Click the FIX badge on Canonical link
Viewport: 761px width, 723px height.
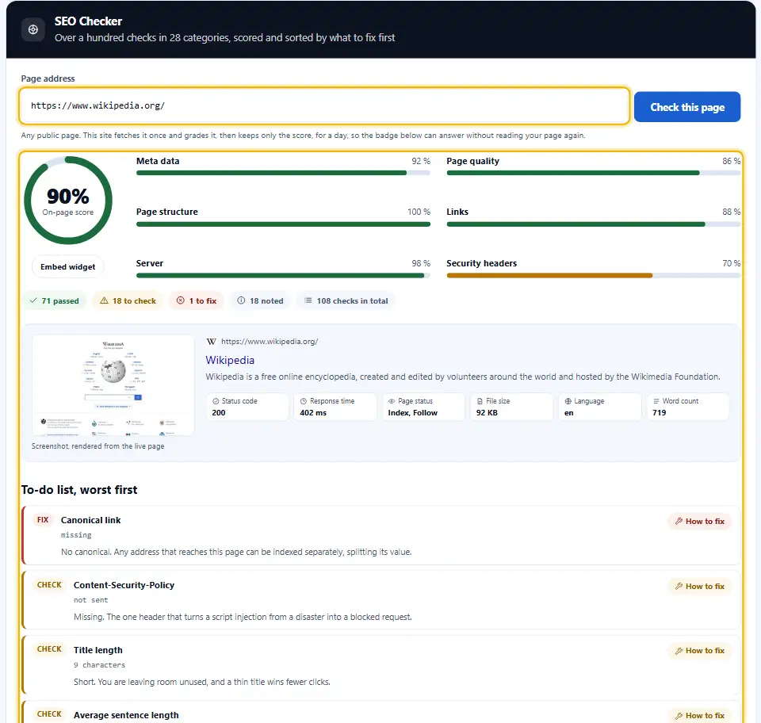[43, 520]
